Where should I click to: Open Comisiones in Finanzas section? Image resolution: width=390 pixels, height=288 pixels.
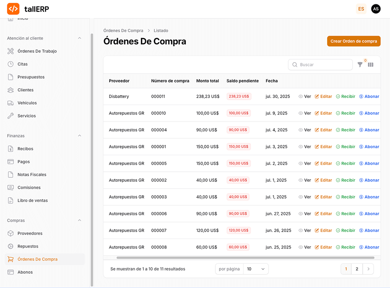click(x=29, y=187)
